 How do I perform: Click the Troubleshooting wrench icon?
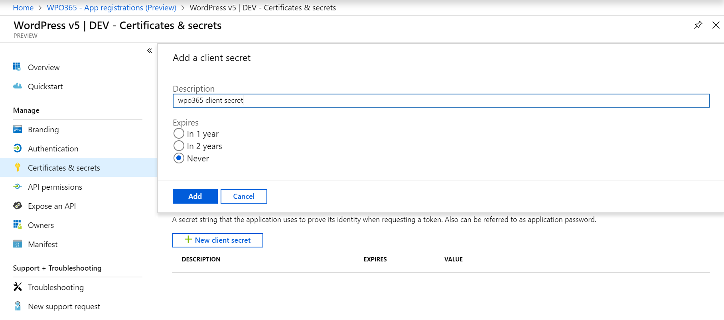coord(18,287)
